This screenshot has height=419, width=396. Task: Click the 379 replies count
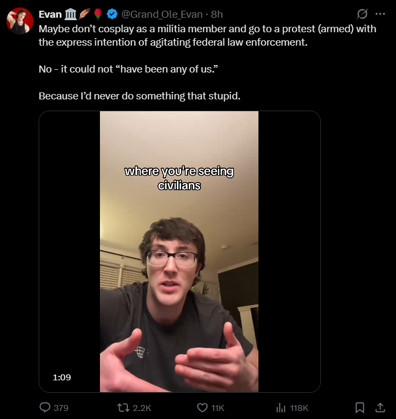click(x=61, y=408)
